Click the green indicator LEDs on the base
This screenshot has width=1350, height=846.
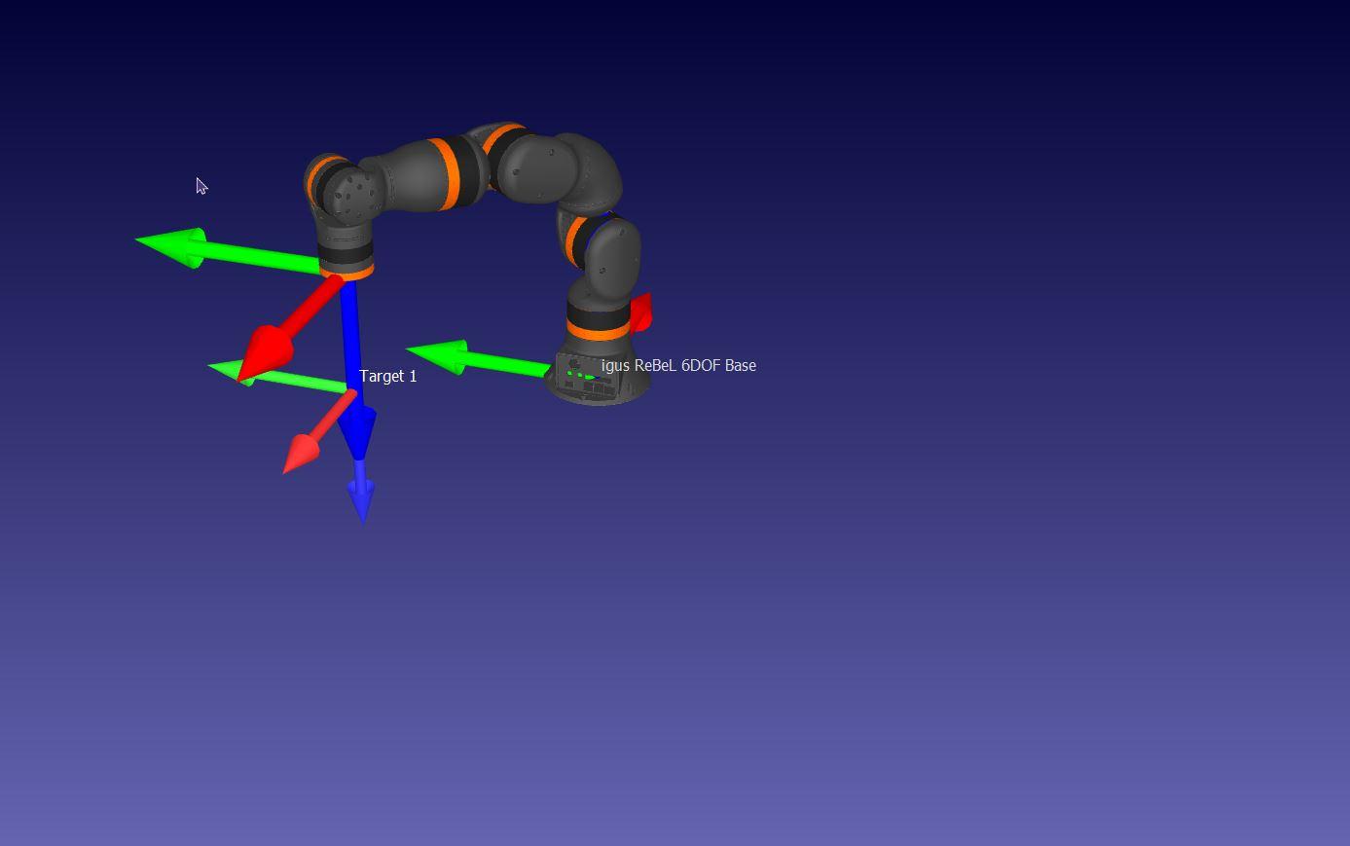point(574,374)
